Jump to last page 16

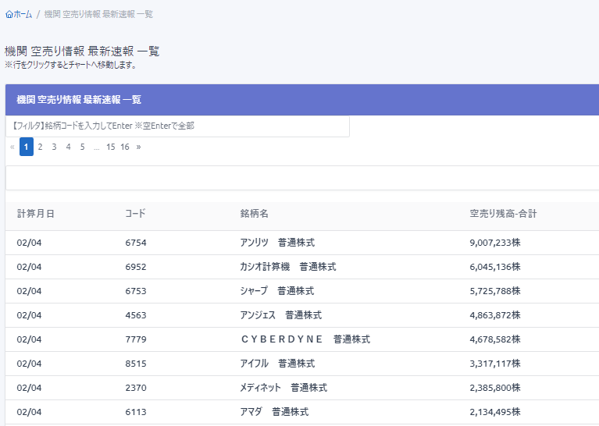pos(125,147)
